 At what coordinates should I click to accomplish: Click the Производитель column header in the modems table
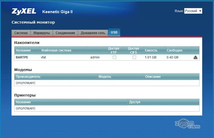28,76
